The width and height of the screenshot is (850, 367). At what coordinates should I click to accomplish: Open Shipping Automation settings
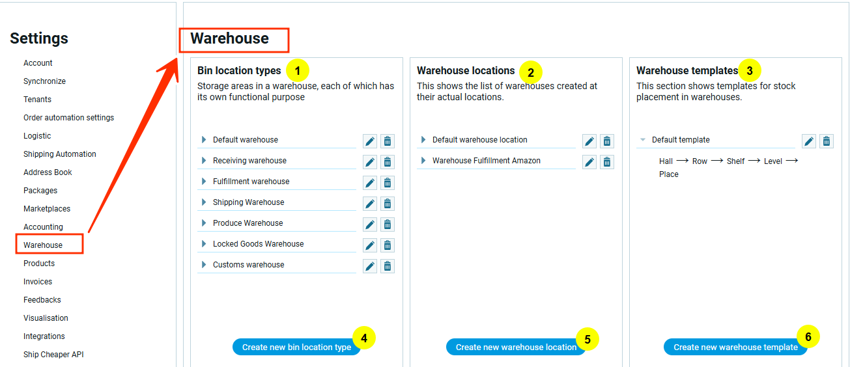pos(60,154)
